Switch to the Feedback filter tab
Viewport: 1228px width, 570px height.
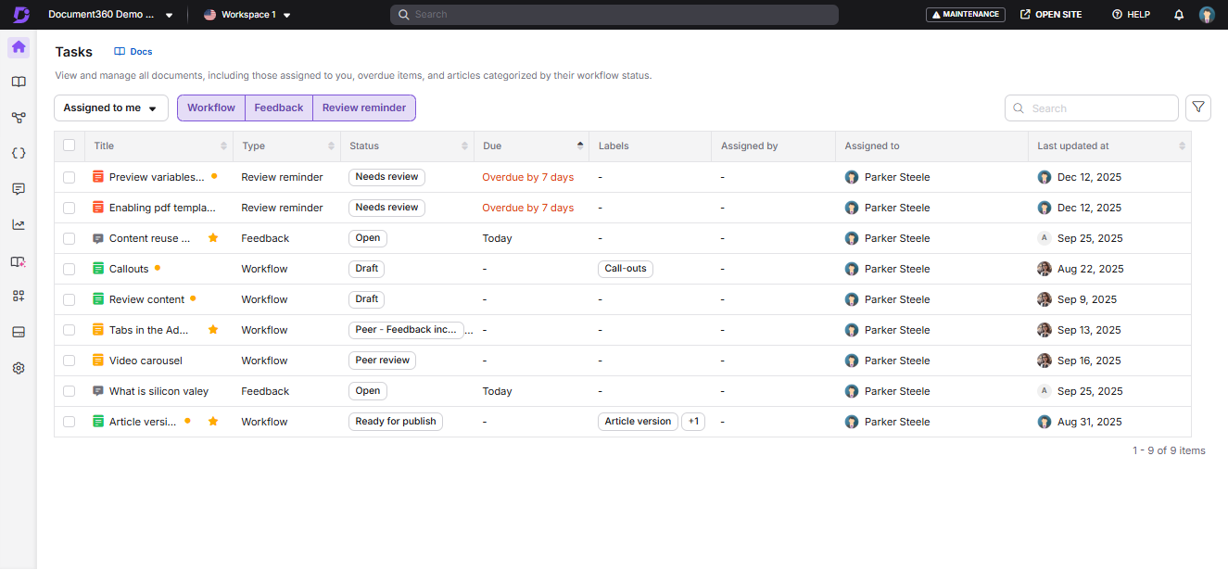278,108
